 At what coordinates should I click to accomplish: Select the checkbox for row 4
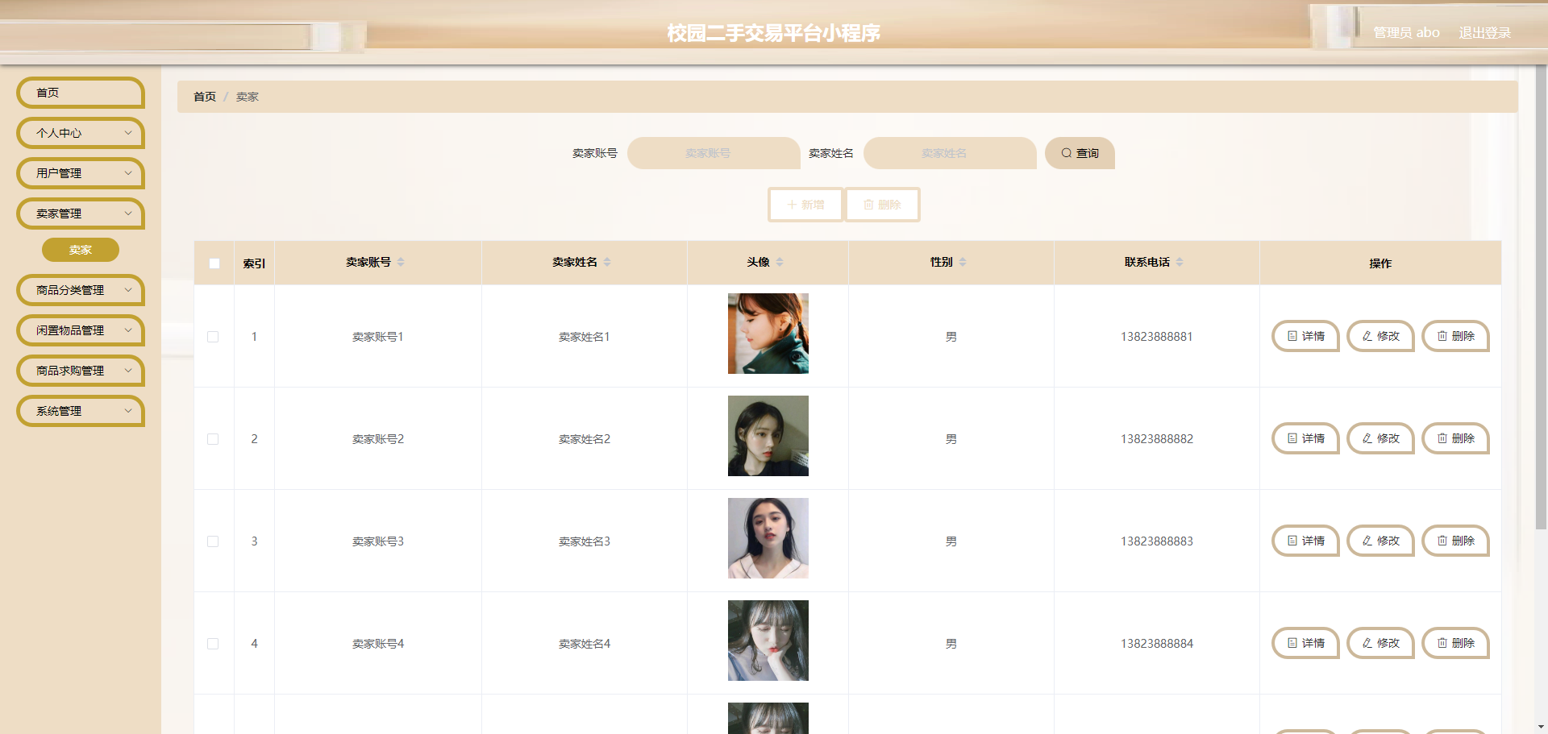tap(213, 644)
